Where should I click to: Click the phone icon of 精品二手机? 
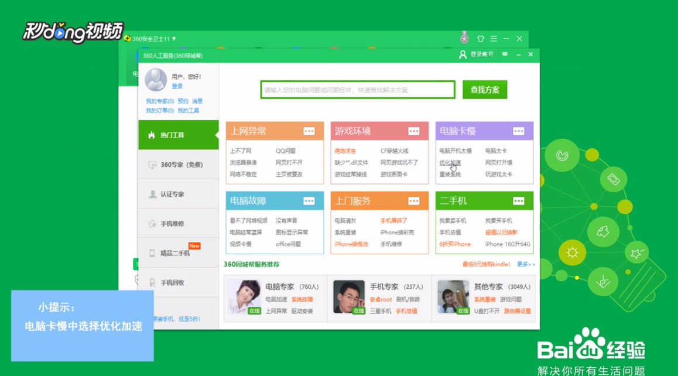coord(152,253)
